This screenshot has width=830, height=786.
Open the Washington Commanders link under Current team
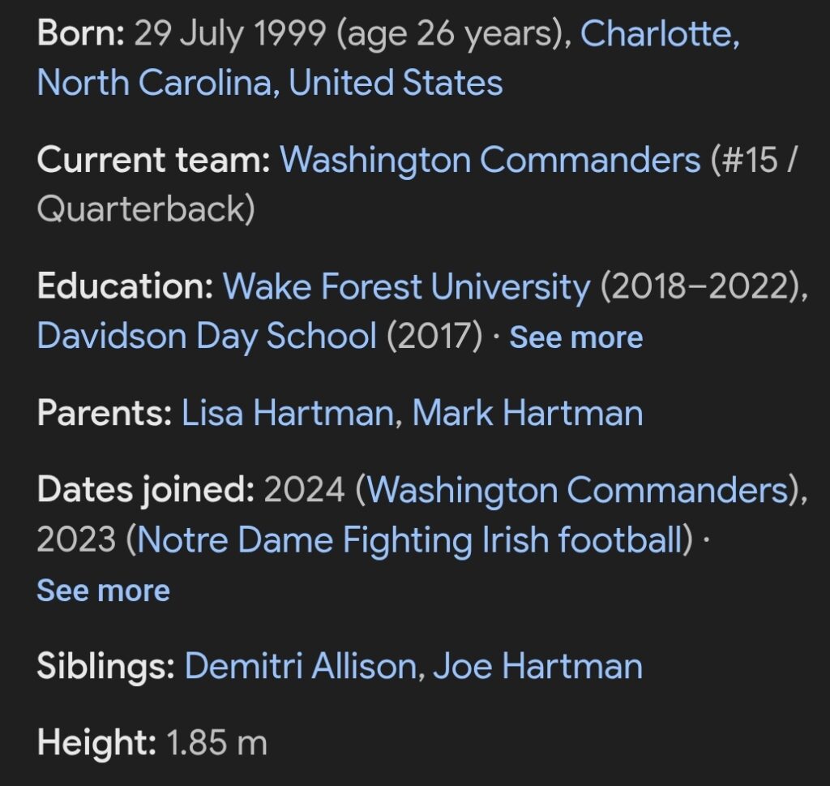490,160
